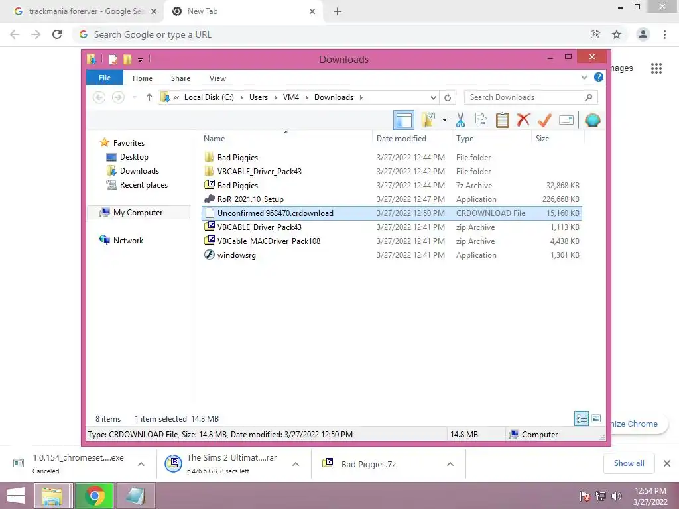Refresh the Downloads folder view
Image resolution: width=679 pixels, height=509 pixels.
(x=448, y=98)
